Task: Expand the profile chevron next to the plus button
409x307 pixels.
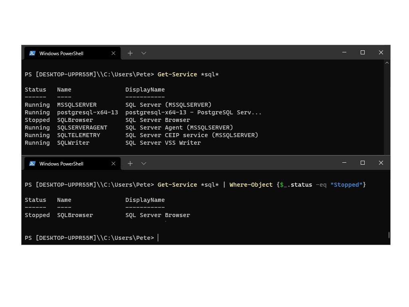Action: (143, 53)
